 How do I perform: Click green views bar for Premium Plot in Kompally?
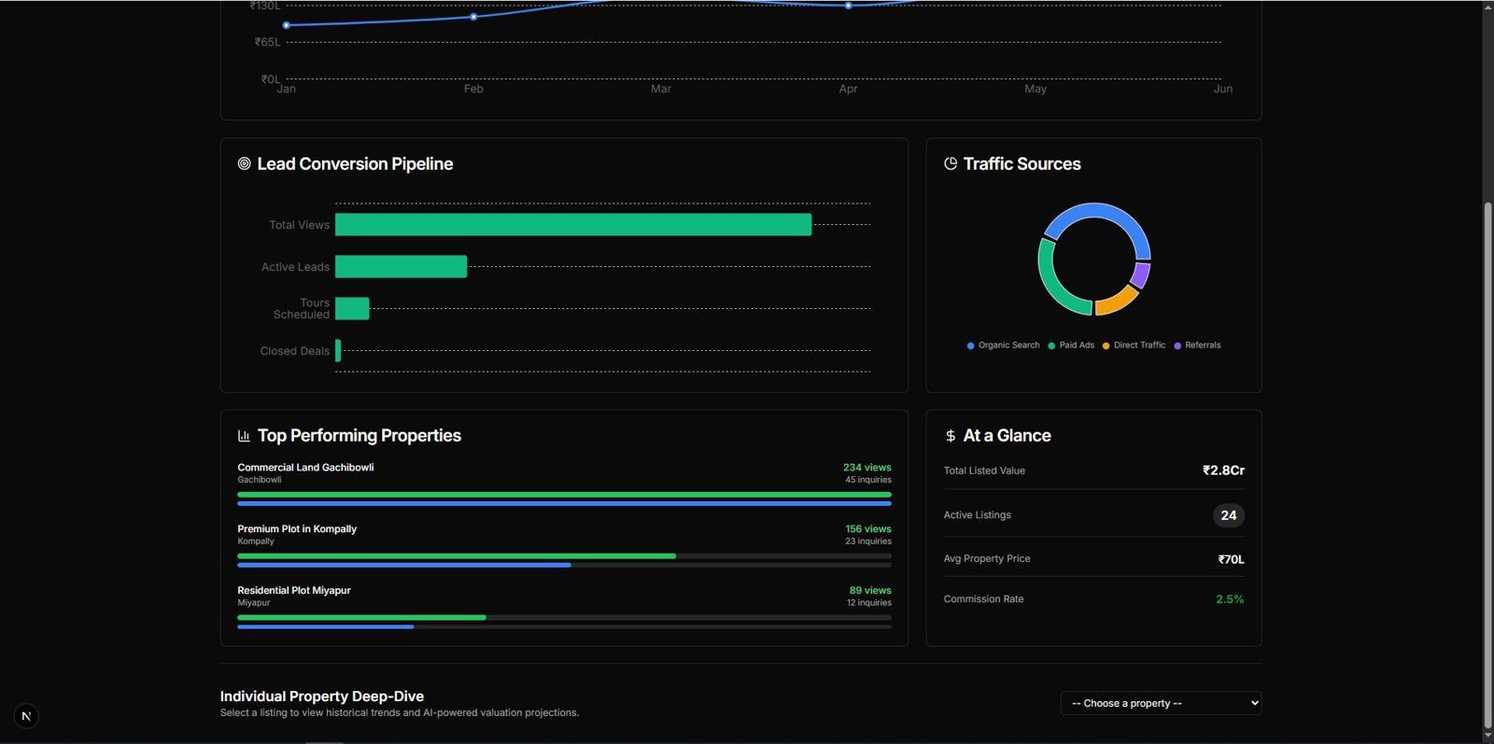coord(457,555)
